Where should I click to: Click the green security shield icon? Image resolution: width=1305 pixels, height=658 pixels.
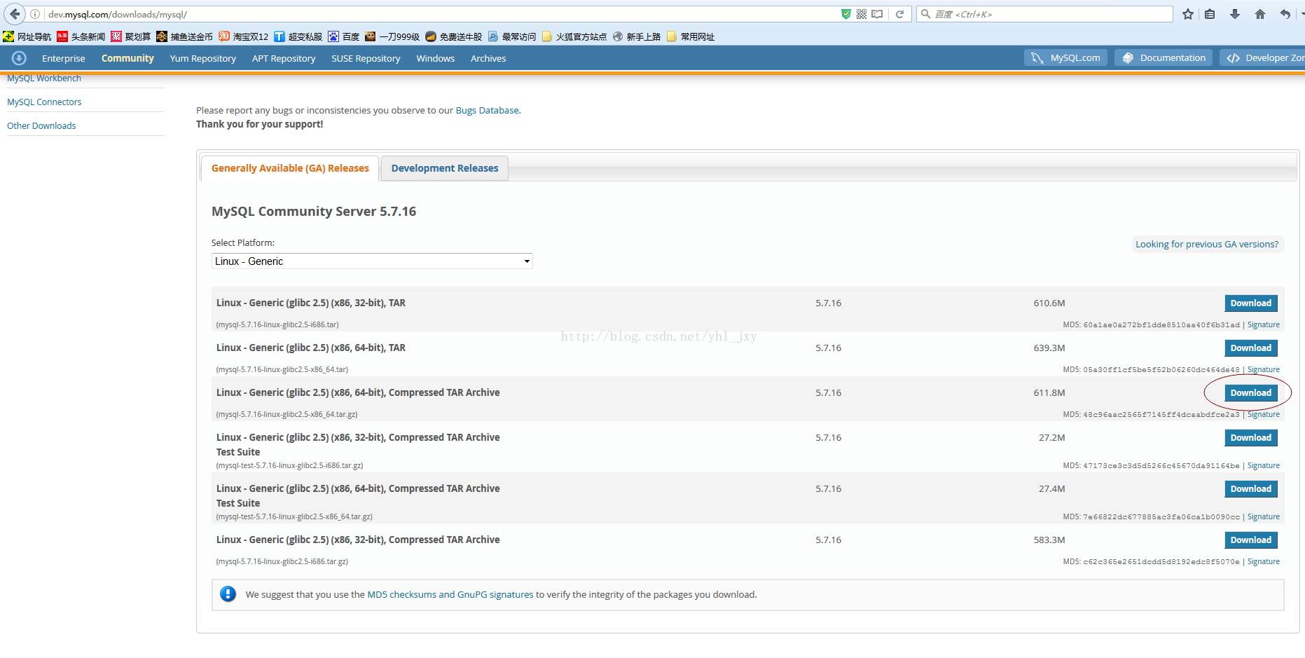pos(846,14)
